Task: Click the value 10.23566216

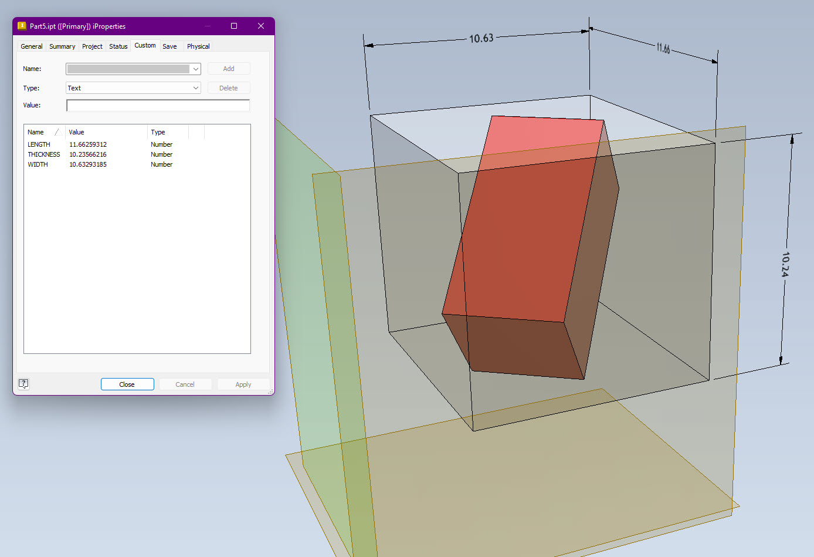Action: tap(88, 154)
